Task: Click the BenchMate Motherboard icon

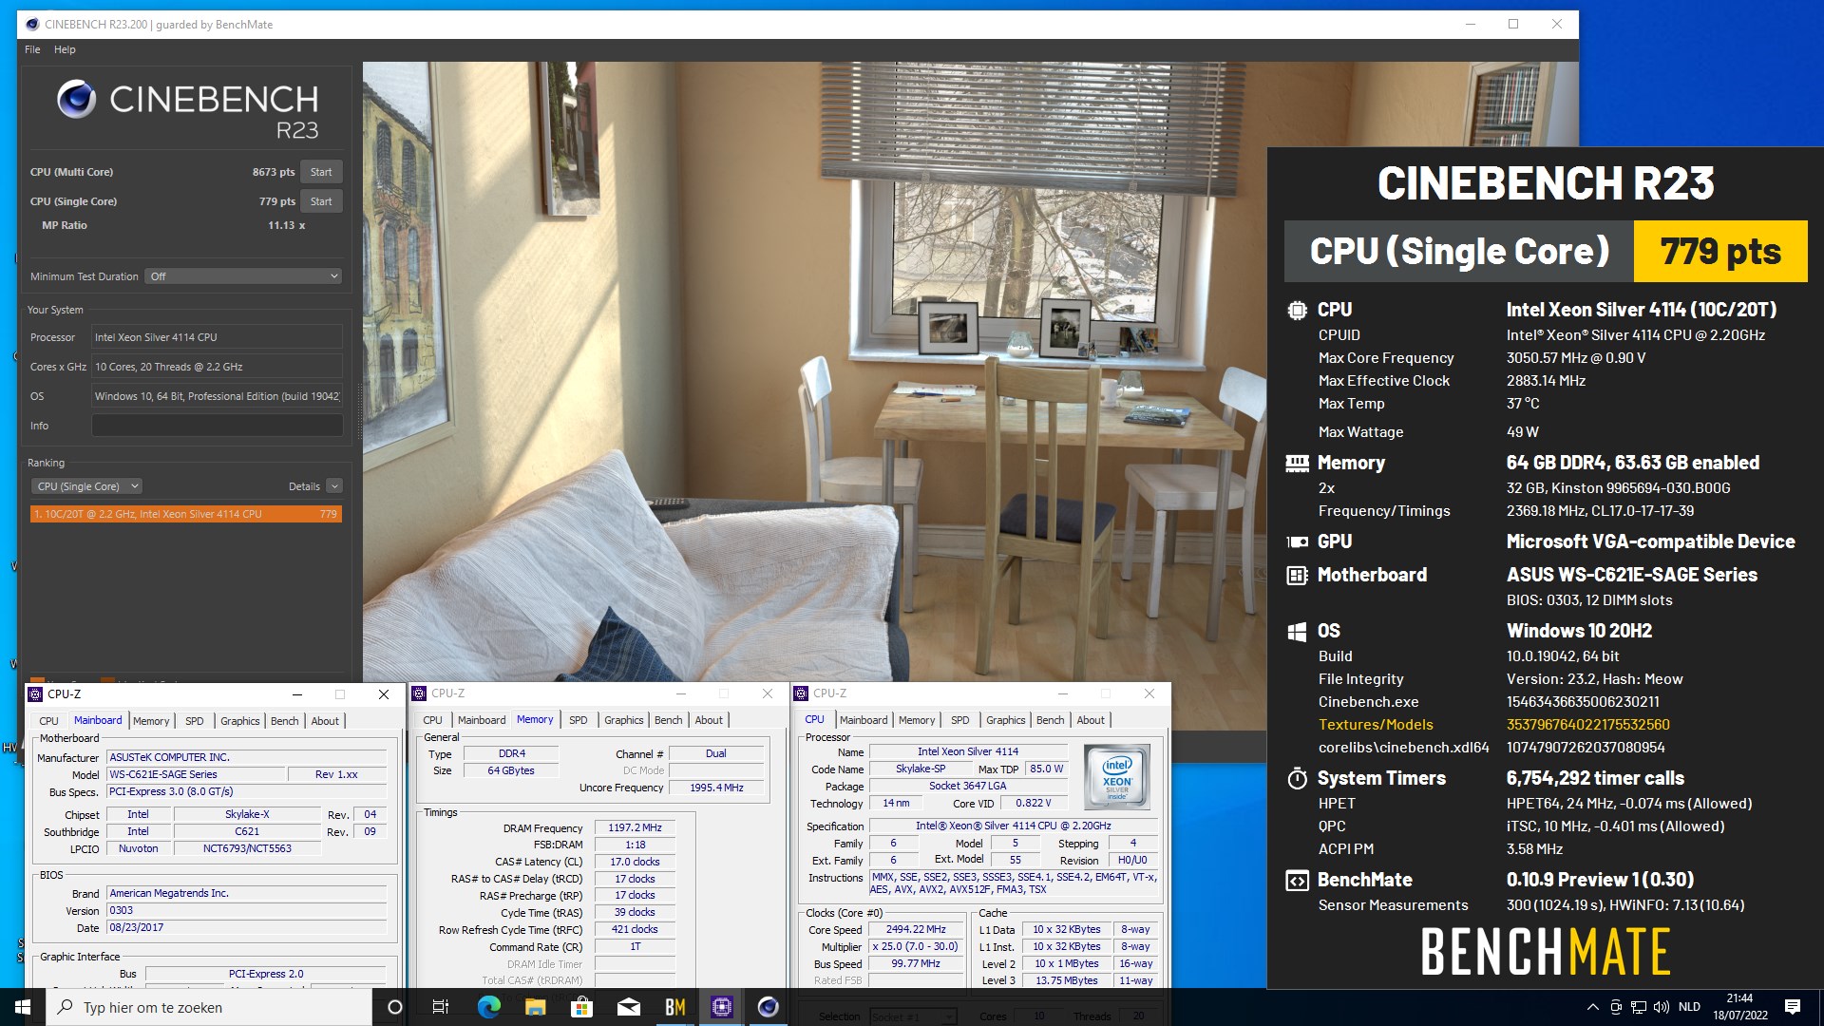Action: coord(1297,575)
